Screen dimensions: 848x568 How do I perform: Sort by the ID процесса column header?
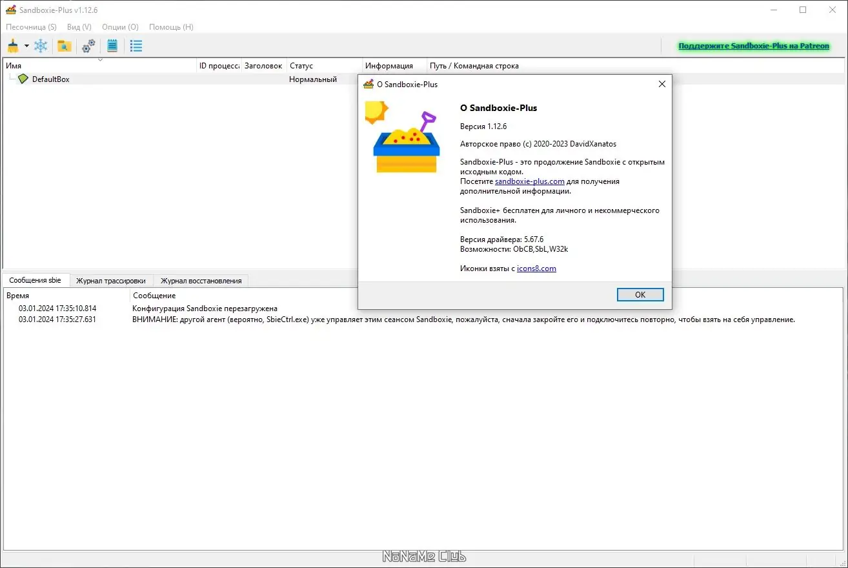219,65
